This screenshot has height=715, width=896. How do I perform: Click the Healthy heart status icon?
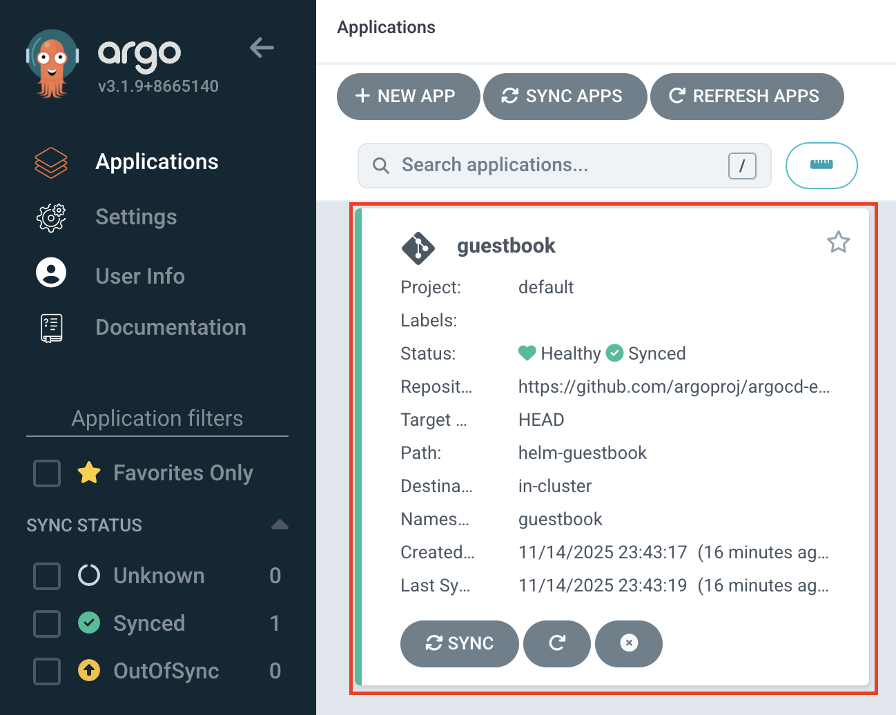[x=527, y=353]
